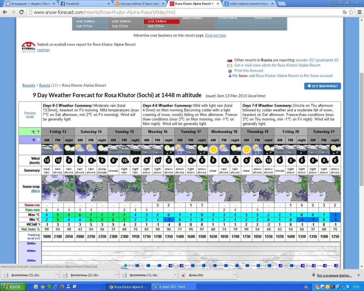Click the Eyeball Reporter logo
This screenshot has height=291, width=364.
[29, 47]
